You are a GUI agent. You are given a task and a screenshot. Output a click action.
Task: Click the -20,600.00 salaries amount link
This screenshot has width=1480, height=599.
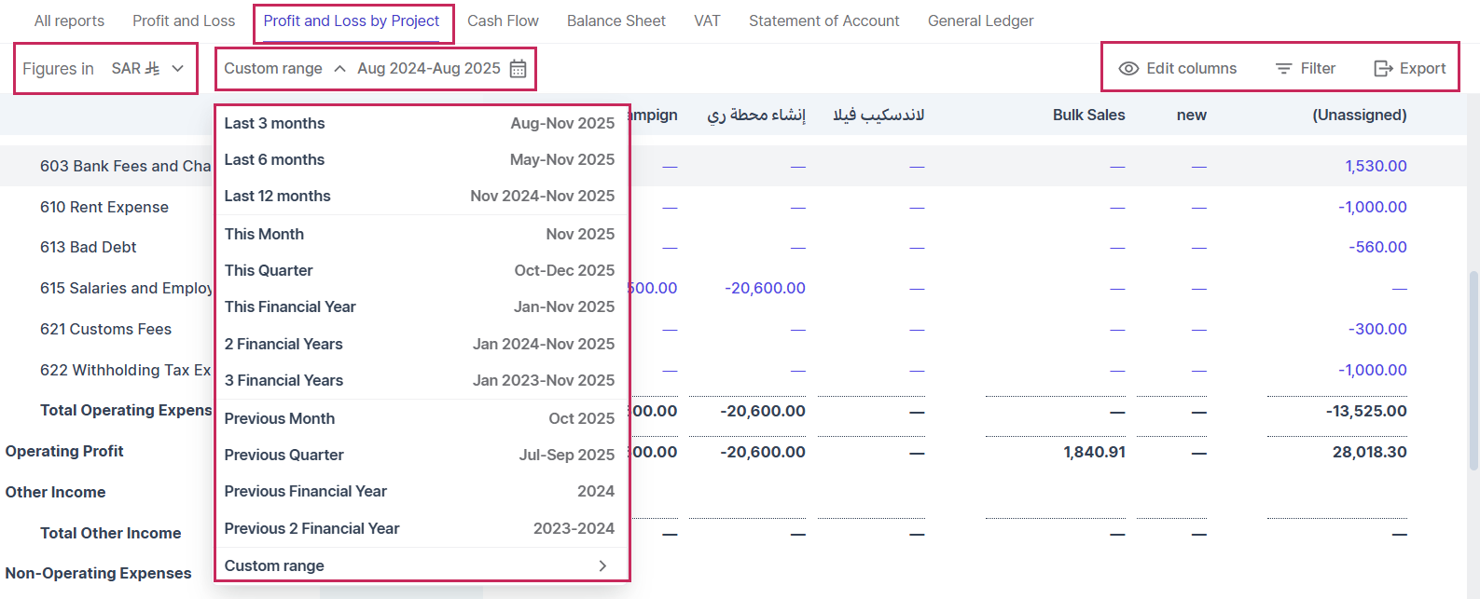[765, 288]
